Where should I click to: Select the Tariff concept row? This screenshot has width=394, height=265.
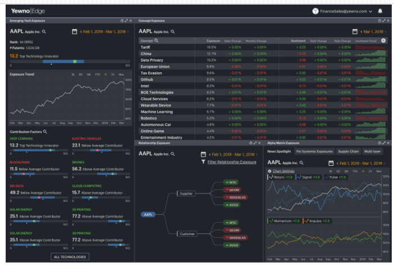pos(263,47)
